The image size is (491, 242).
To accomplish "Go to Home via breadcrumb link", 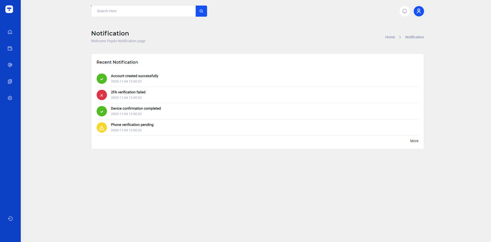I will 390,37.
